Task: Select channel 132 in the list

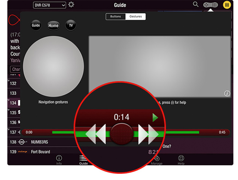Action: 14,83
